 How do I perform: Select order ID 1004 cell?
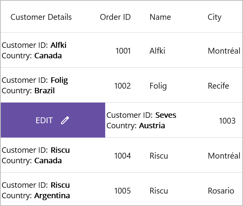[x=122, y=156]
